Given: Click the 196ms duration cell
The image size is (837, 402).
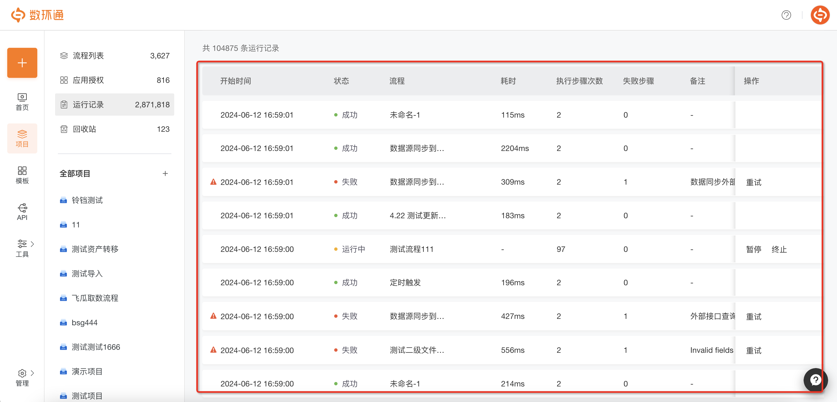Looking at the screenshot, I should coord(512,282).
